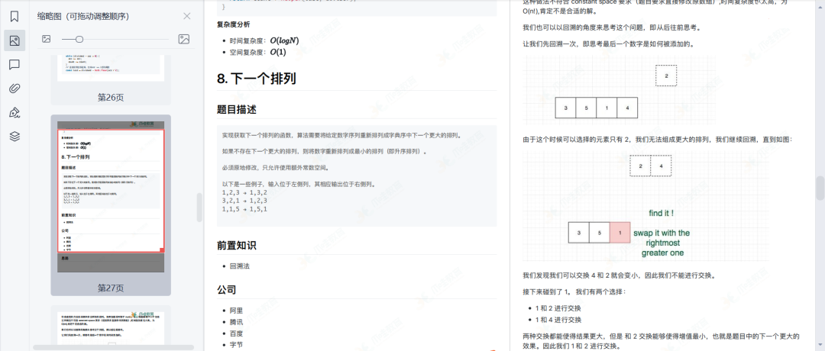825x351 pixels.
Task: Open the signature pen icon in sidebar
Action: pyautogui.click(x=15, y=112)
